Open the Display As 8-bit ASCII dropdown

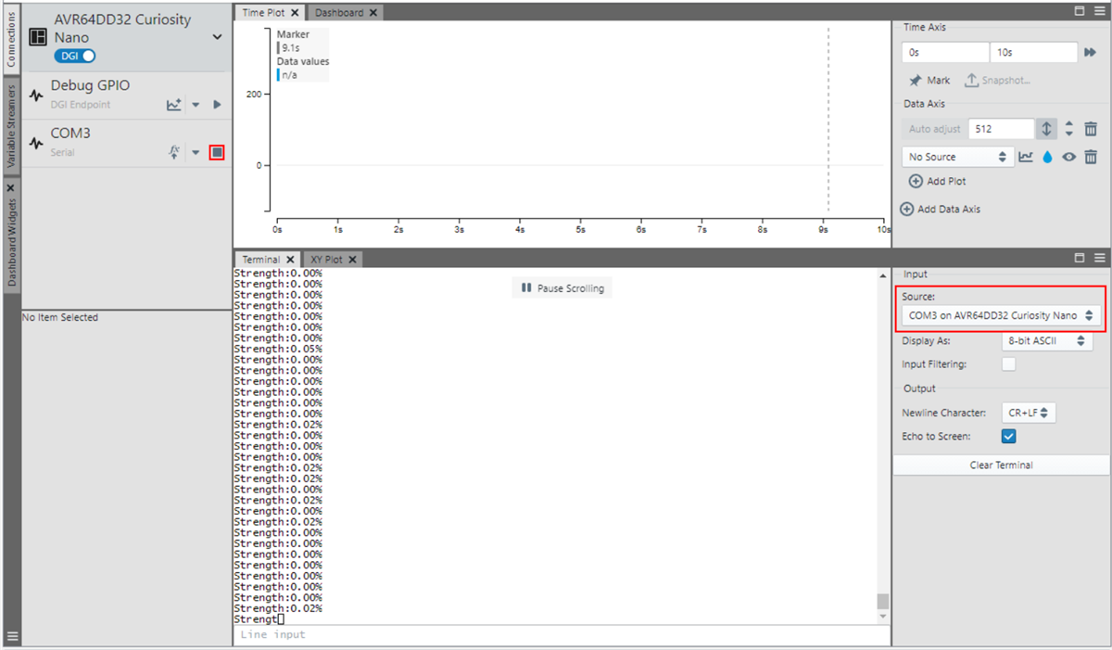coord(1047,341)
